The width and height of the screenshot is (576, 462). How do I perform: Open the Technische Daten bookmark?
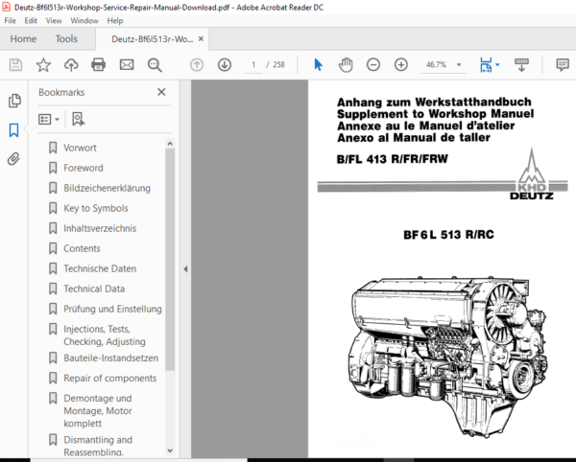[100, 268]
